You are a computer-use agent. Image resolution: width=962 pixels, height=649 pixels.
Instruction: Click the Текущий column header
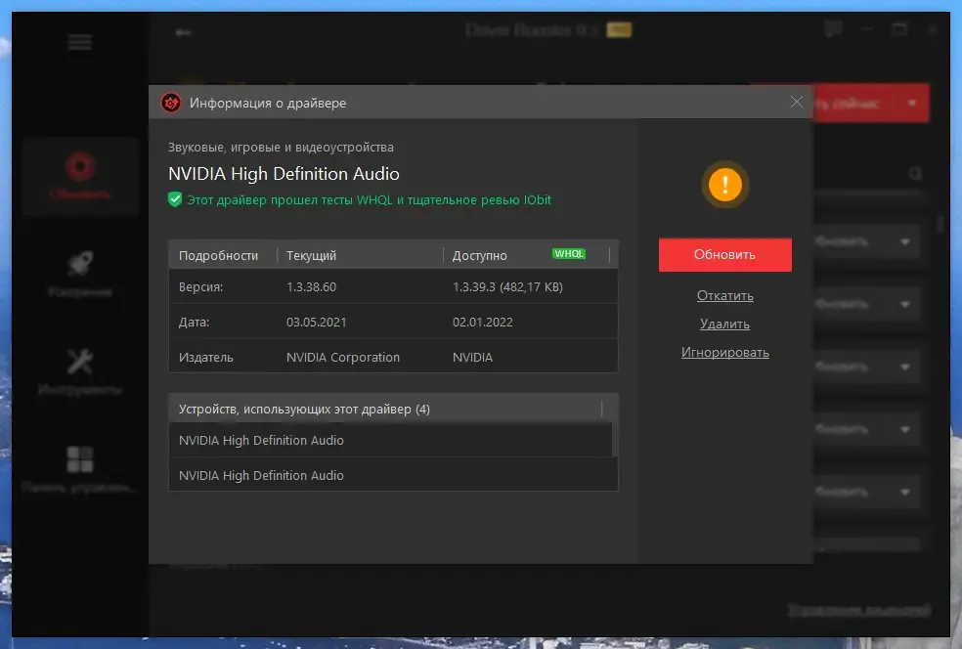311,255
